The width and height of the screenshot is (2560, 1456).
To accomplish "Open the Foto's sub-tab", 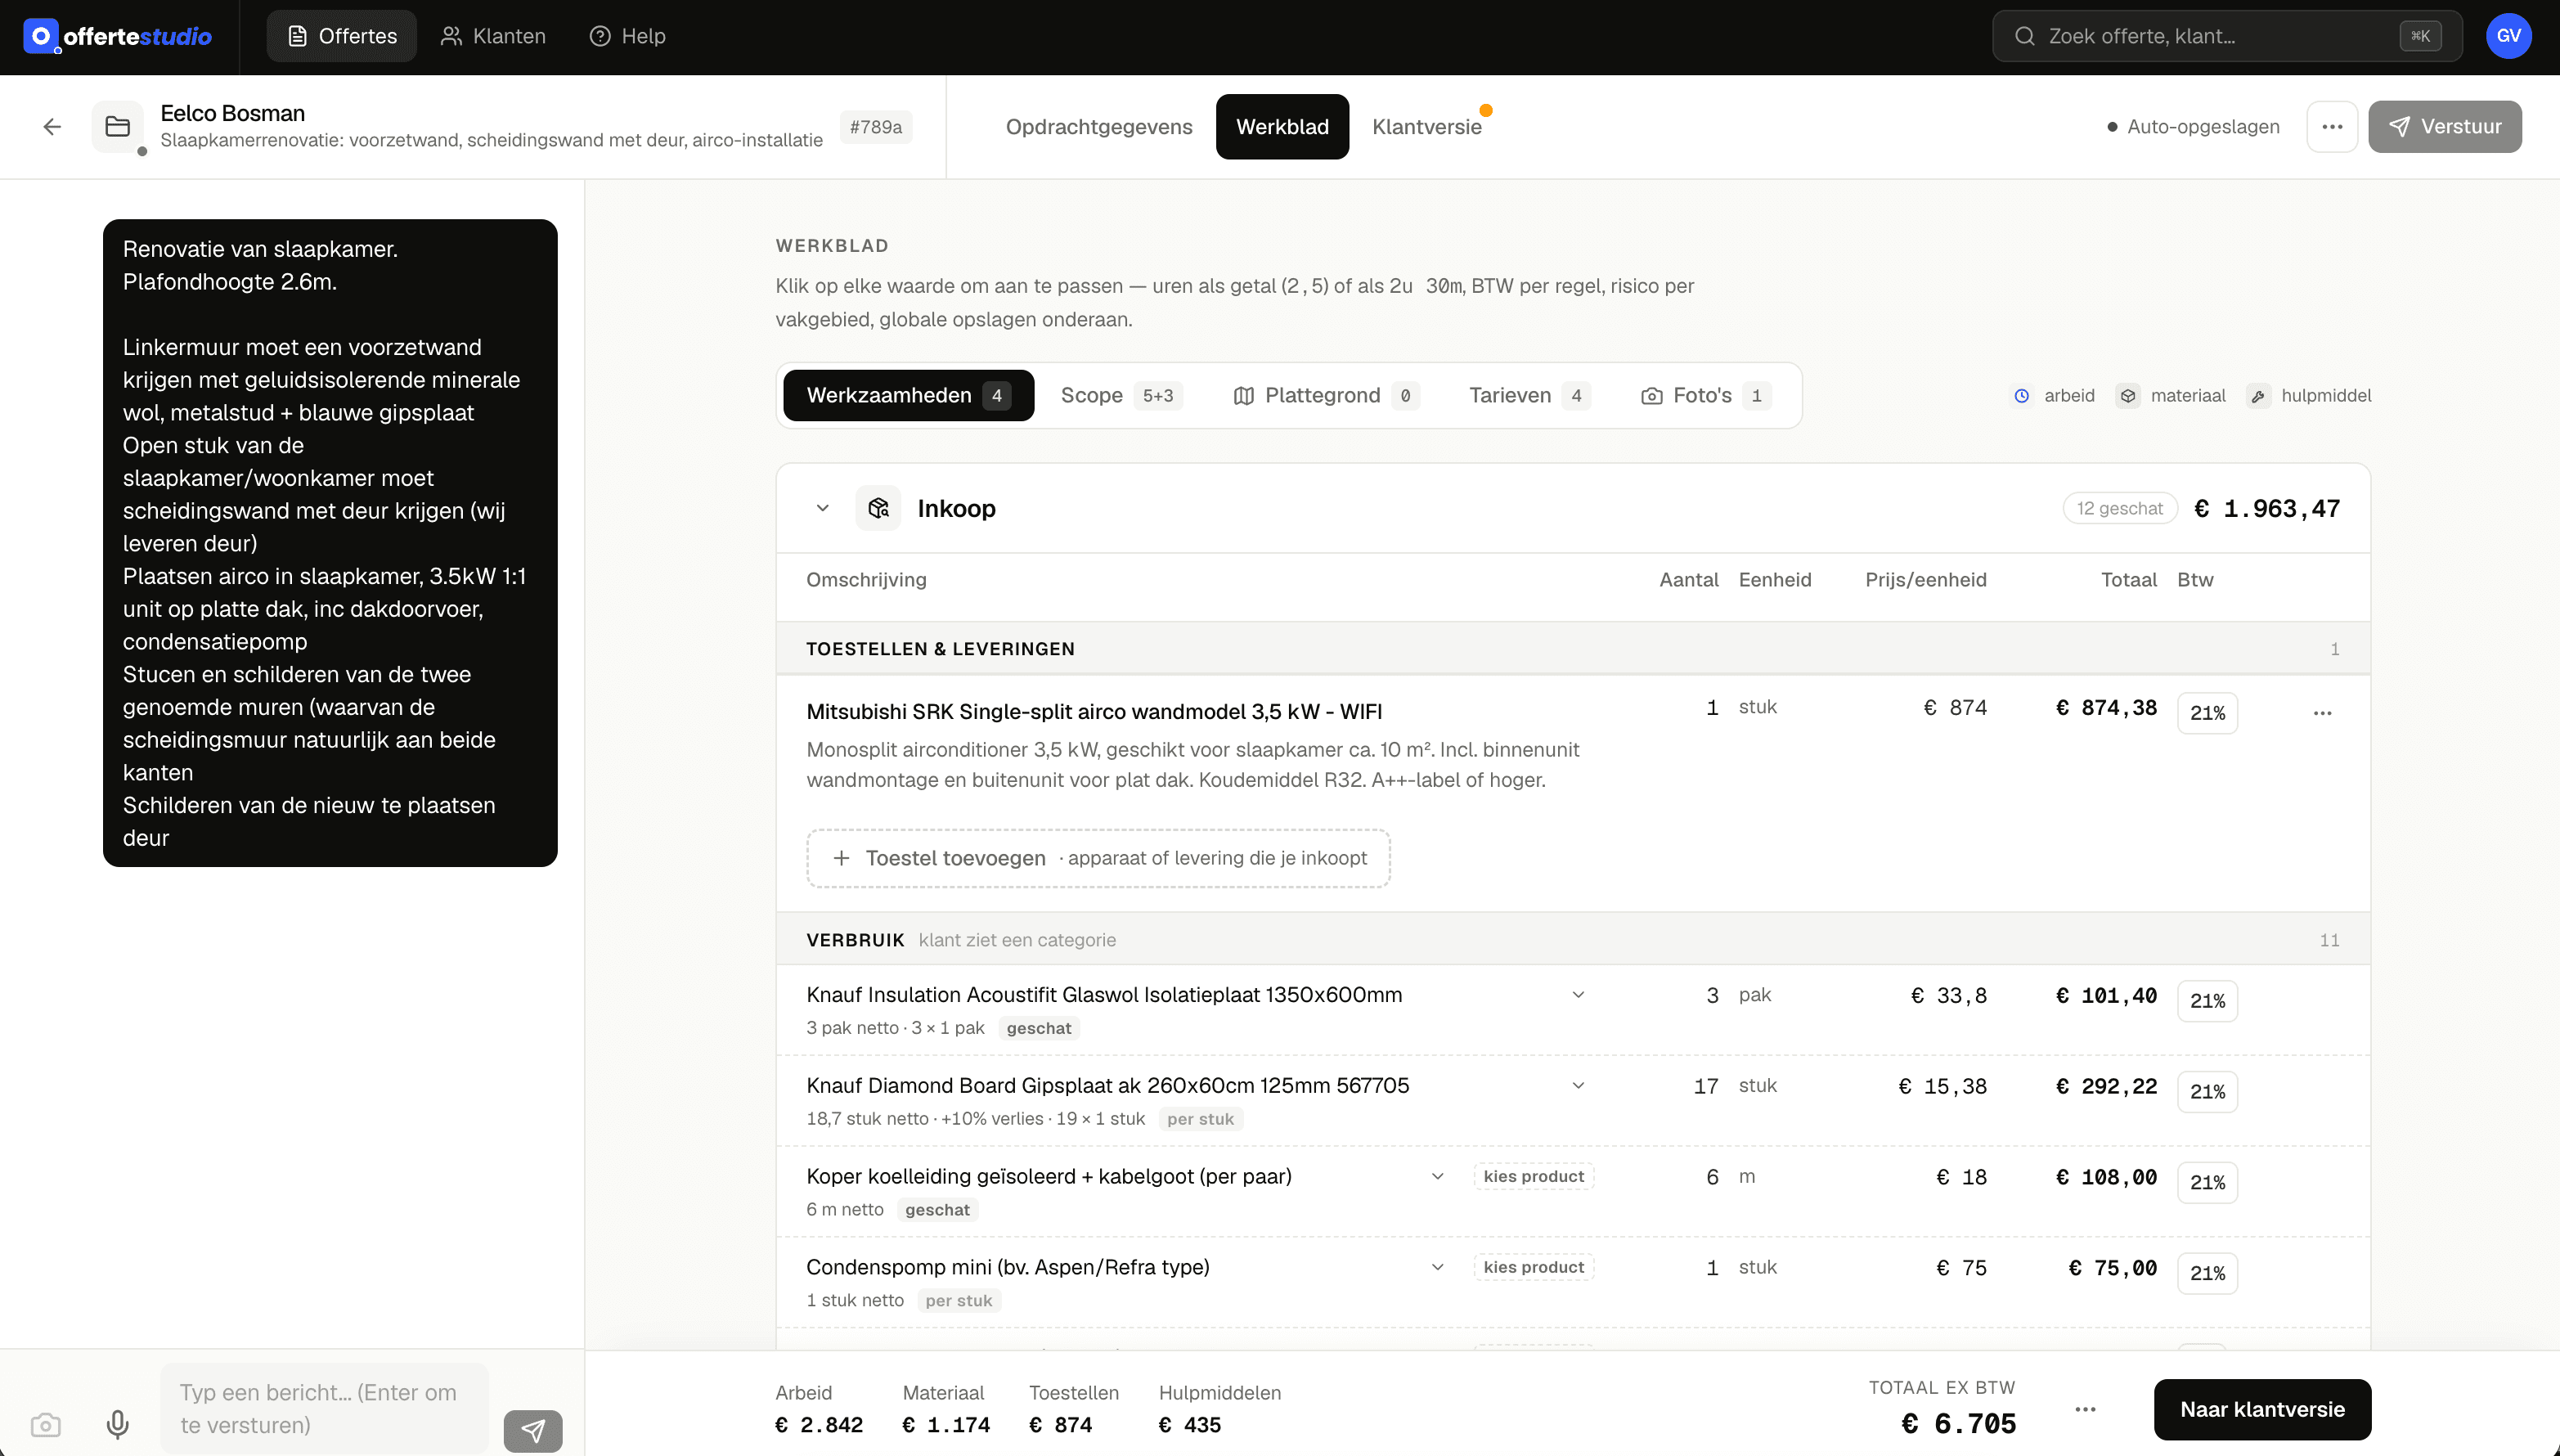I will 1706,396.
